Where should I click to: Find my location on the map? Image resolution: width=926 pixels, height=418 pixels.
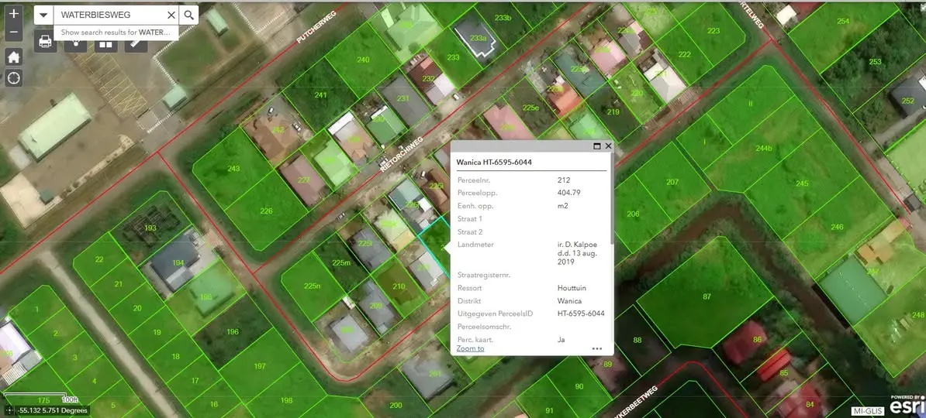pos(14,78)
